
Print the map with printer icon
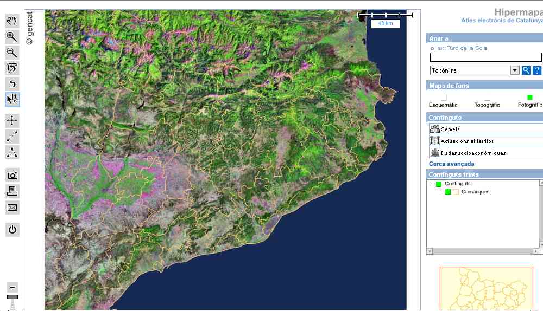tap(12, 191)
